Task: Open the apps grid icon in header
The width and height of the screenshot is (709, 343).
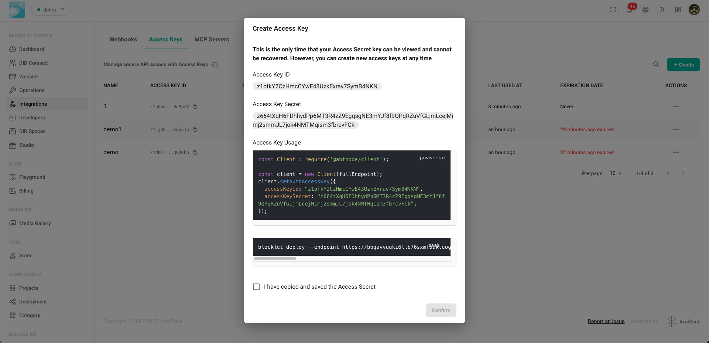Action: point(678,10)
